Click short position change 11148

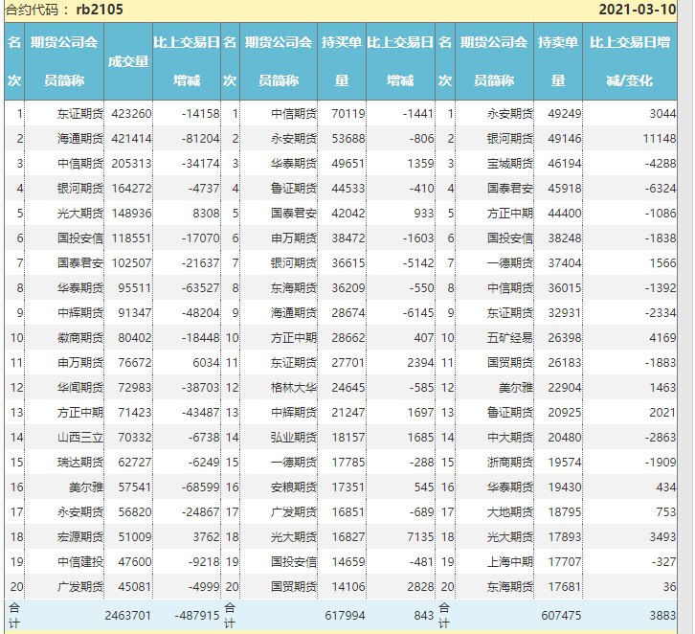[660, 139]
